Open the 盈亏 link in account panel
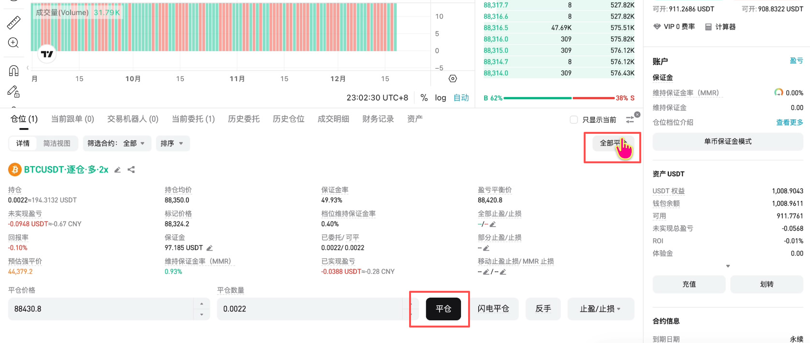The width and height of the screenshot is (810, 343). (796, 60)
